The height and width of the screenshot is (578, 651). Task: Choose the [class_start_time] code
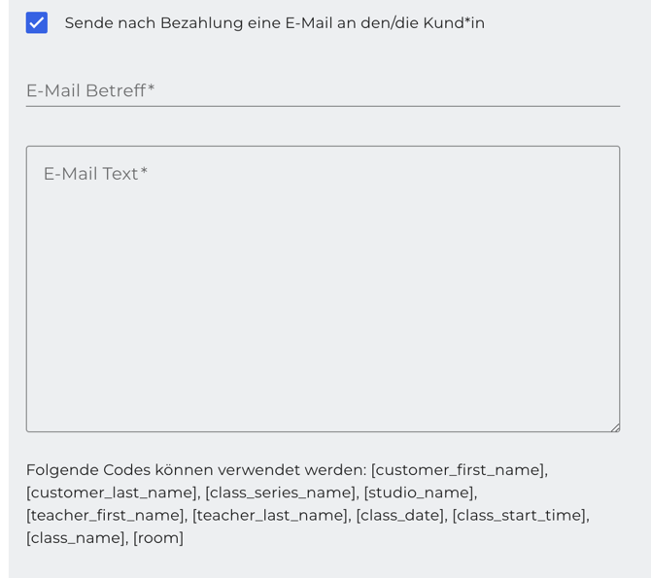[x=519, y=515]
